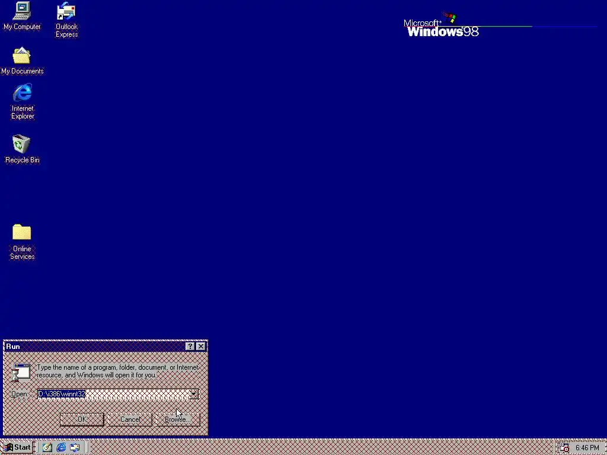Select the My Documents desktop folder
Screen dimensions: 607x455
(x=22, y=60)
